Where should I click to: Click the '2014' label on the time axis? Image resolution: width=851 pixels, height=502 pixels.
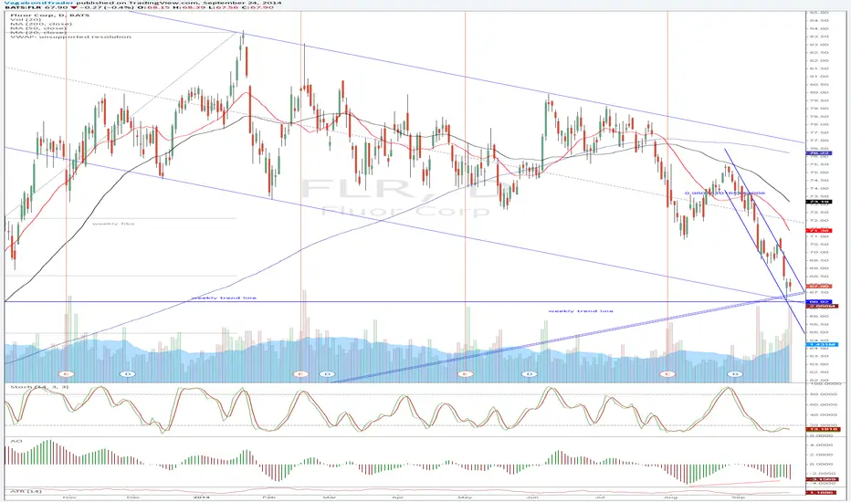(202, 497)
